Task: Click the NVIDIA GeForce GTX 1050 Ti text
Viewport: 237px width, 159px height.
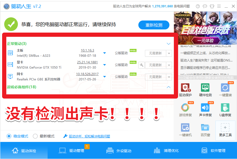Action: (39, 67)
